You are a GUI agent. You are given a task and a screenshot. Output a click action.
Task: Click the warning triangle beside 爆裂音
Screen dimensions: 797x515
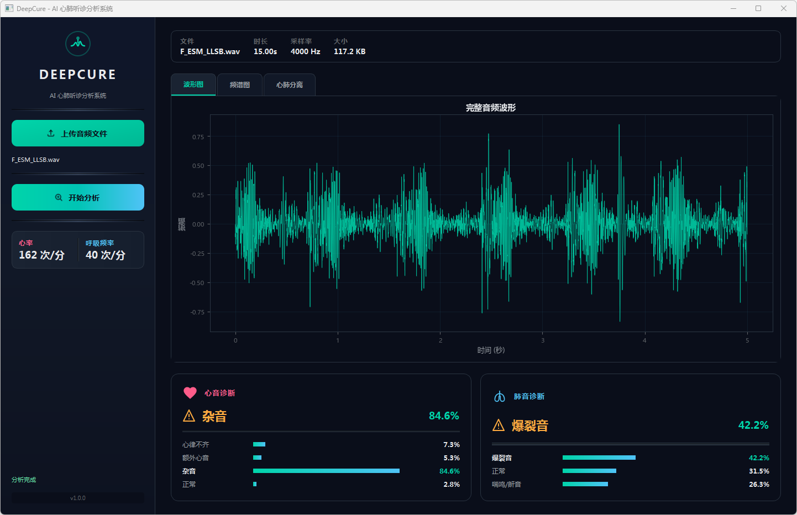(499, 425)
